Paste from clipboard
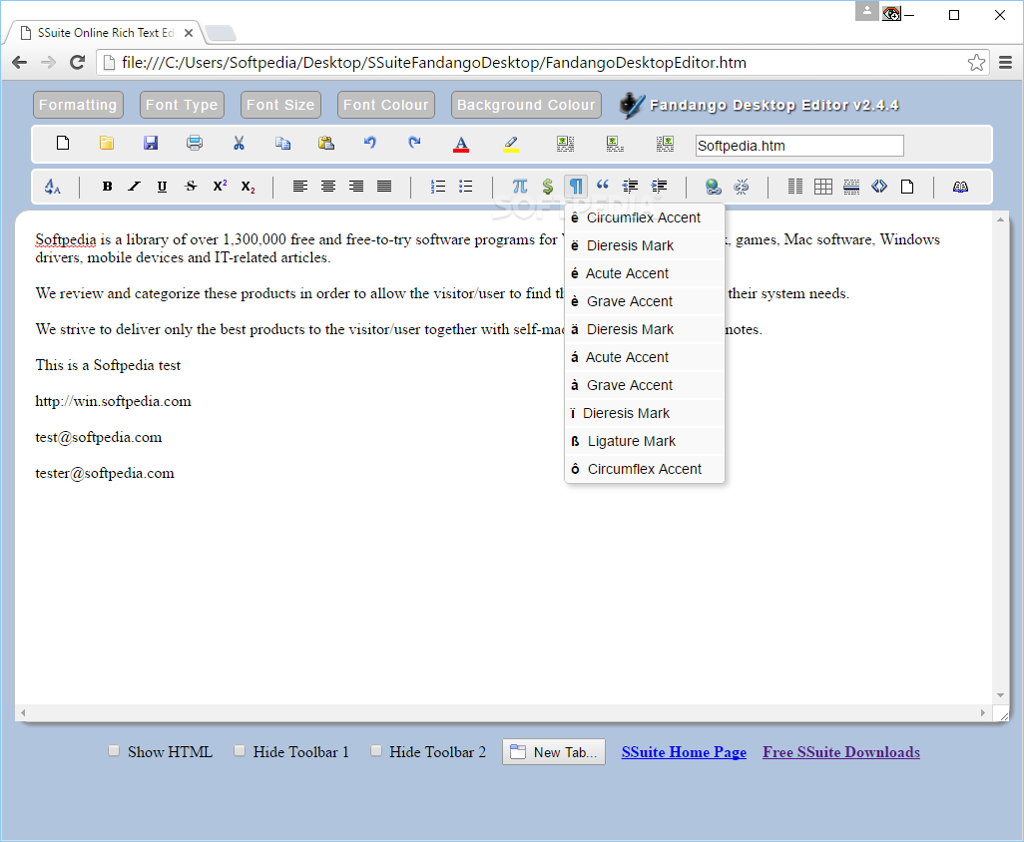 326,143
